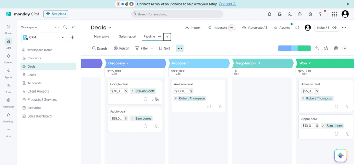Select the Pipeline tab
Image resolution: width=354 pixels, height=165 pixels.
150,36
